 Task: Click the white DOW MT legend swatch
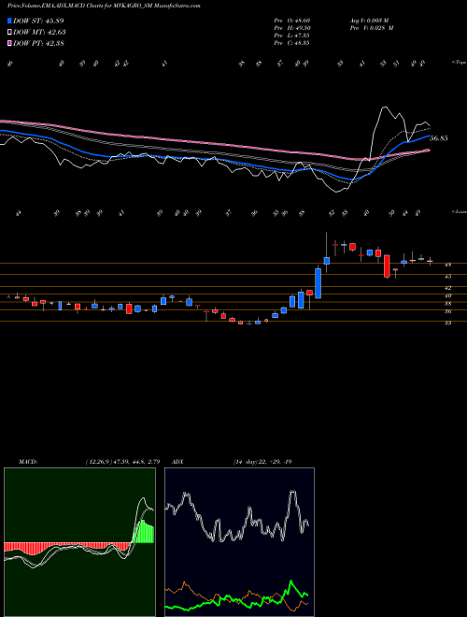(x=10, y=32)
